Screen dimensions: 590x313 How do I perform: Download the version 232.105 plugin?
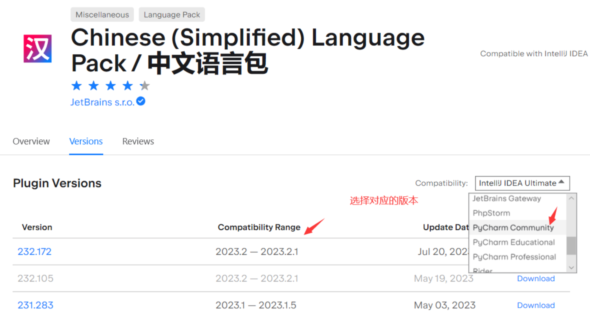pyautogui.click(x=536, y=278)
